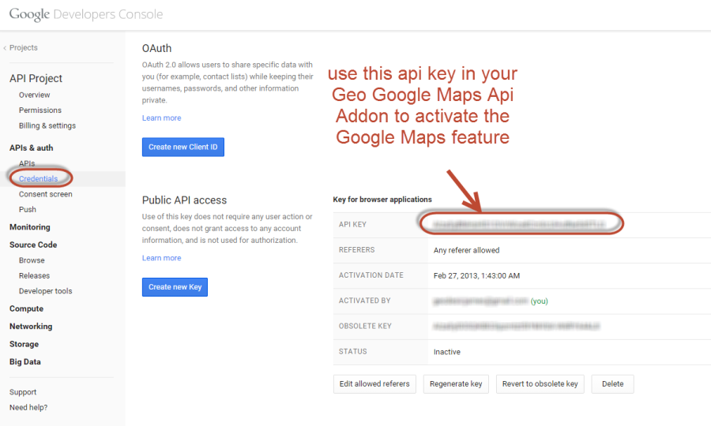Image resolution: width=711 pixels, height=426 pixels.
Task: Open the Push page
Action: (x=28, y=209)
